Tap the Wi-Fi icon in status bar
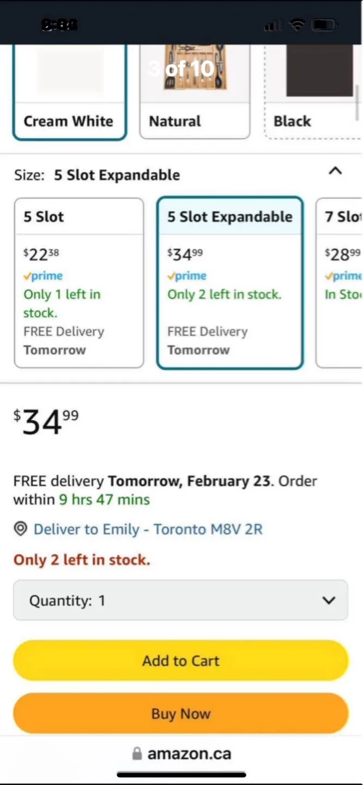This screenshot has width=363, height=785. coord(297,24)
